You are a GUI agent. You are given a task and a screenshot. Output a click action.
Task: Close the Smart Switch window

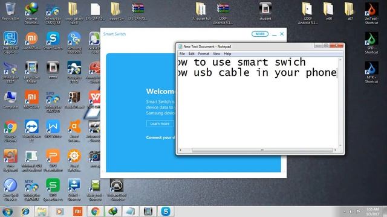(x=282, y=34)
